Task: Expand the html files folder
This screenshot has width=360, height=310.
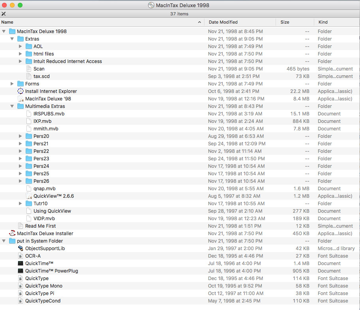Action: 20,54
